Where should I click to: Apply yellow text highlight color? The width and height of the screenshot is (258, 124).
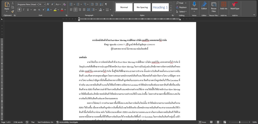55,10
